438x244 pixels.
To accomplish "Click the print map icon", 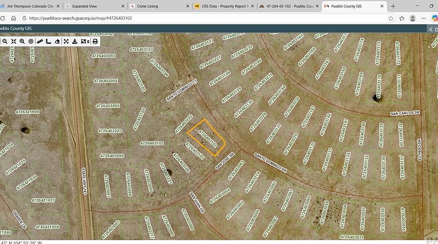I will coord(95,41).
